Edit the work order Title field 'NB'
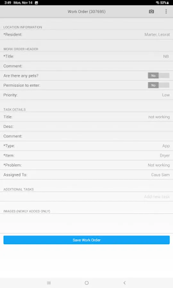 coord(86,56)
